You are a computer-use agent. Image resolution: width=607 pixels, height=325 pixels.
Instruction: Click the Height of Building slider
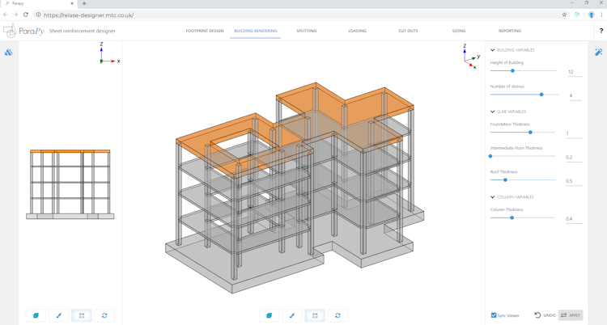click(512, 71)
